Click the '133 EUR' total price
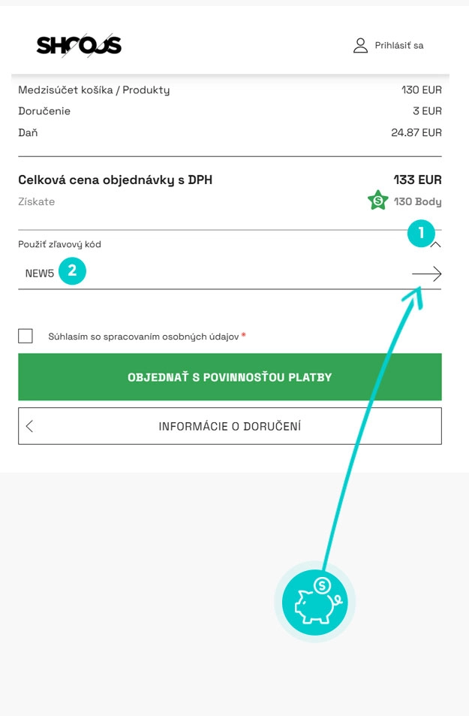 click(x=417, y=180)
